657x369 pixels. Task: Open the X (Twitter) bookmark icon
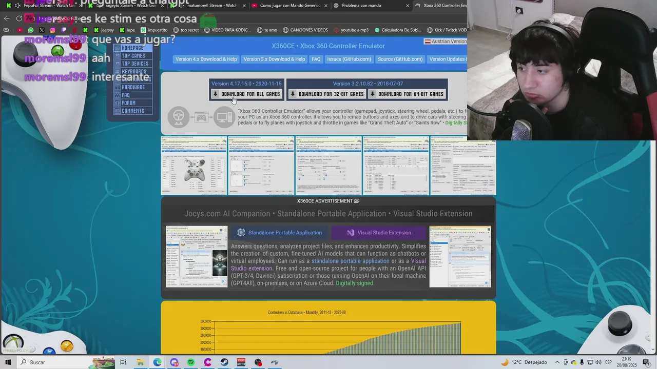[x=42, y=30]
